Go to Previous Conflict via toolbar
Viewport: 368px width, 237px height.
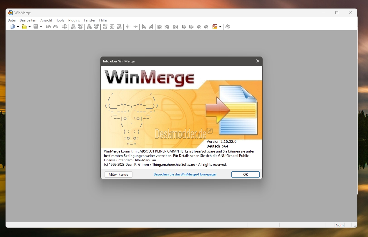point(96,27)
